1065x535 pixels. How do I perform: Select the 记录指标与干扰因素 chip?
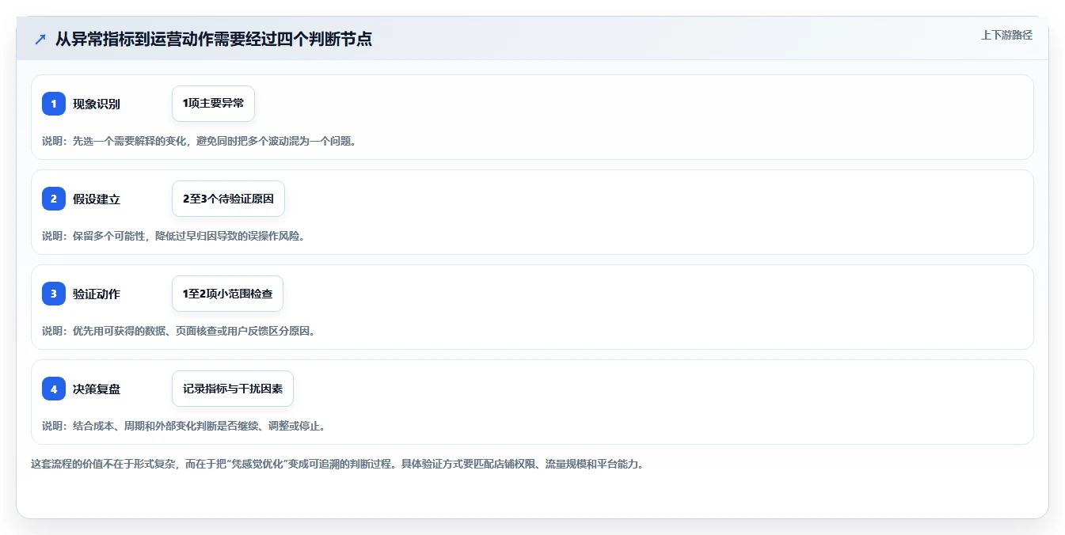[233, 389]
